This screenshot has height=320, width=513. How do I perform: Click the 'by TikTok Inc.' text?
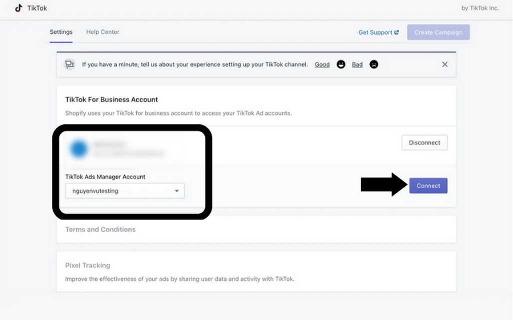[x=480, y=8]
